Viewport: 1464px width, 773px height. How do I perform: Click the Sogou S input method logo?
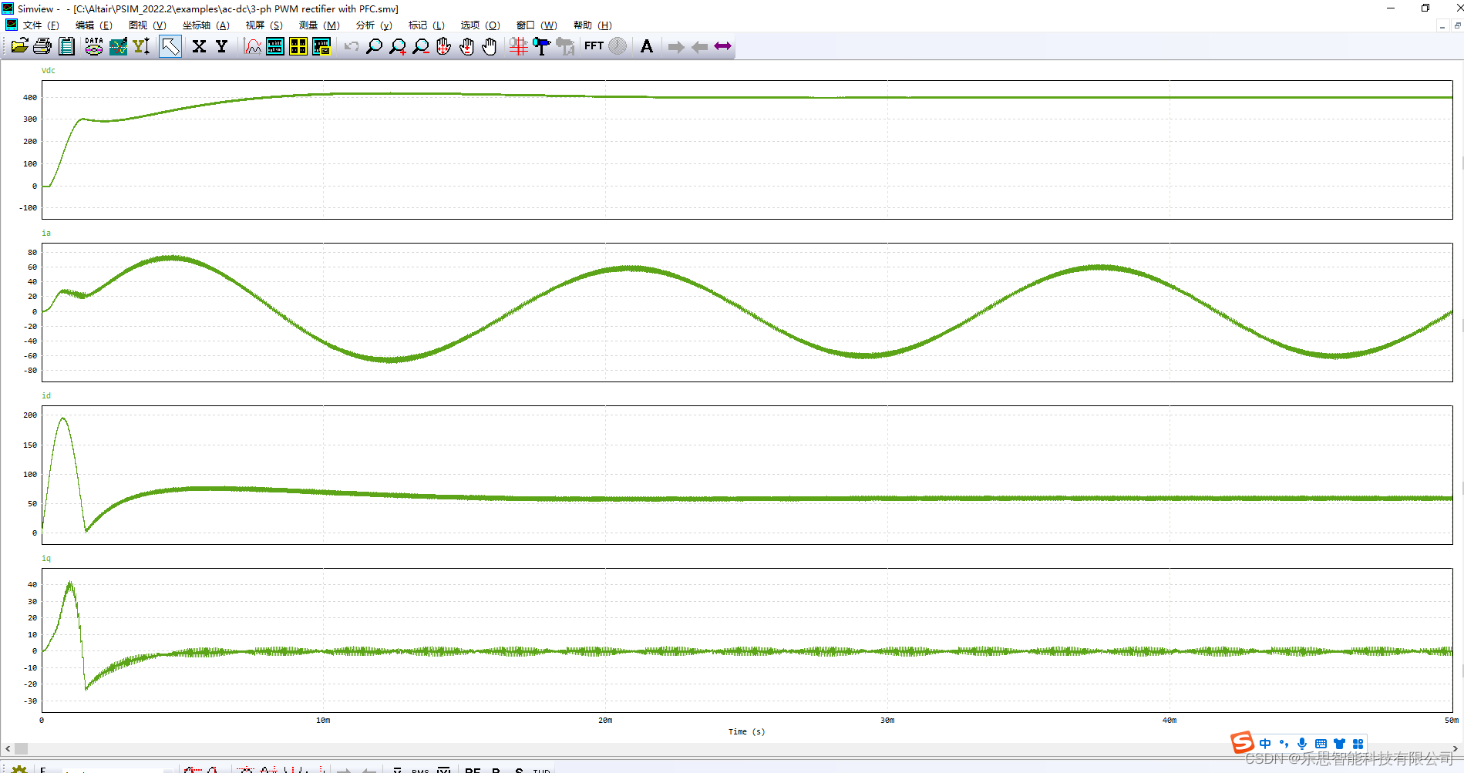coord(1242,742)
